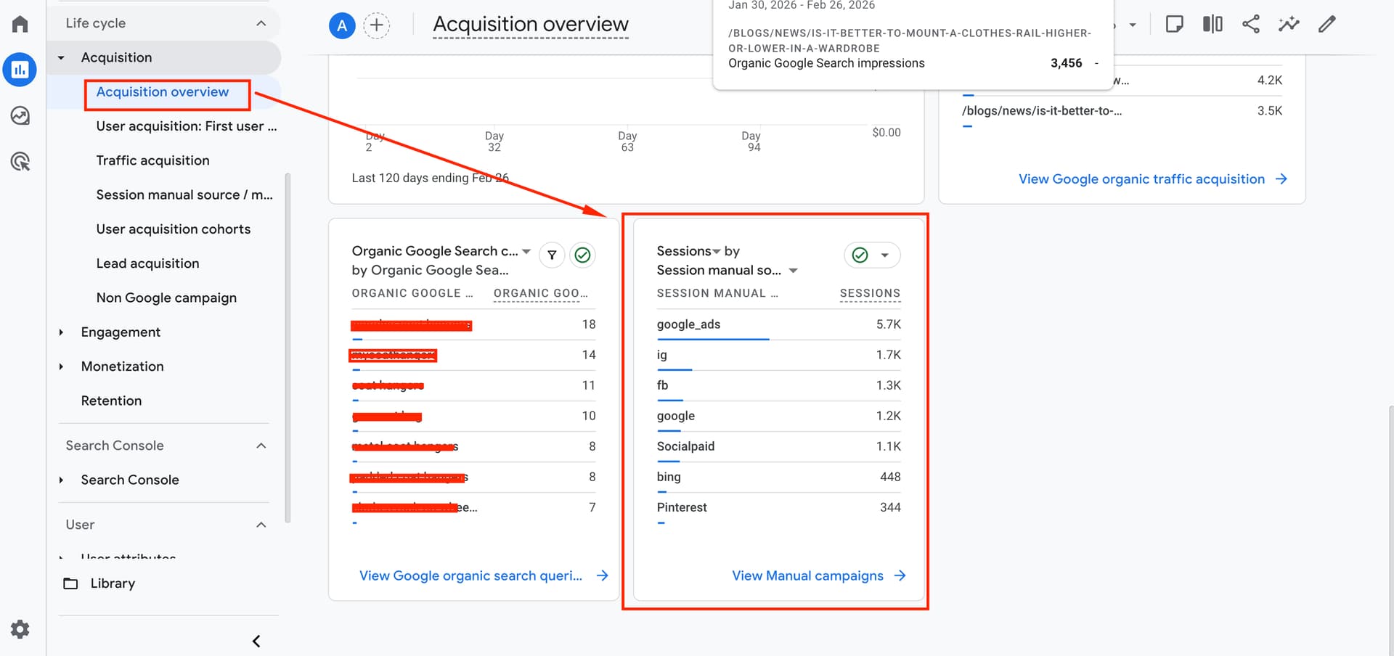Click green check status on Sessions card
The width and height of the screenshot is (1394, 656).
pos(860,255)
